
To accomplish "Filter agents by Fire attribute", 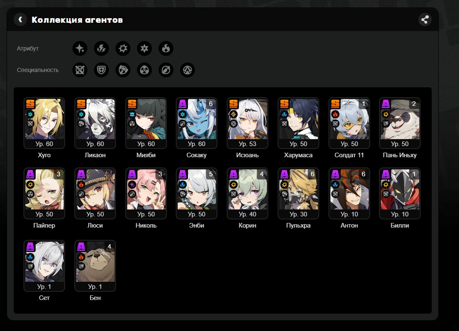I will (166, 48).
